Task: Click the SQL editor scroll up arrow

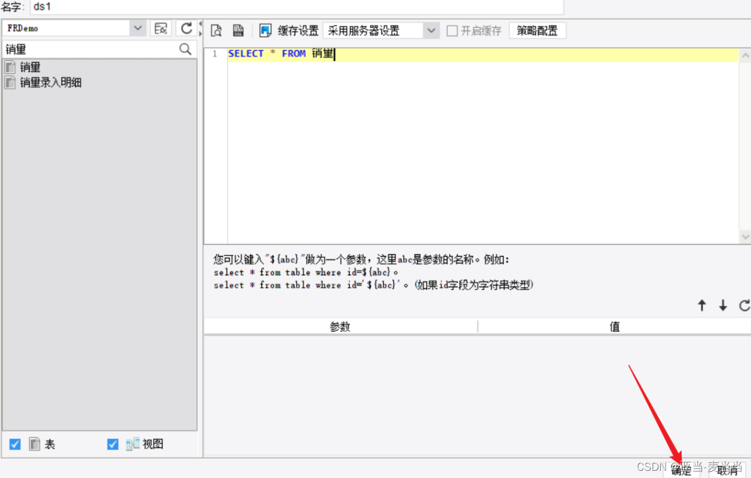Action: tap(745, 55)
